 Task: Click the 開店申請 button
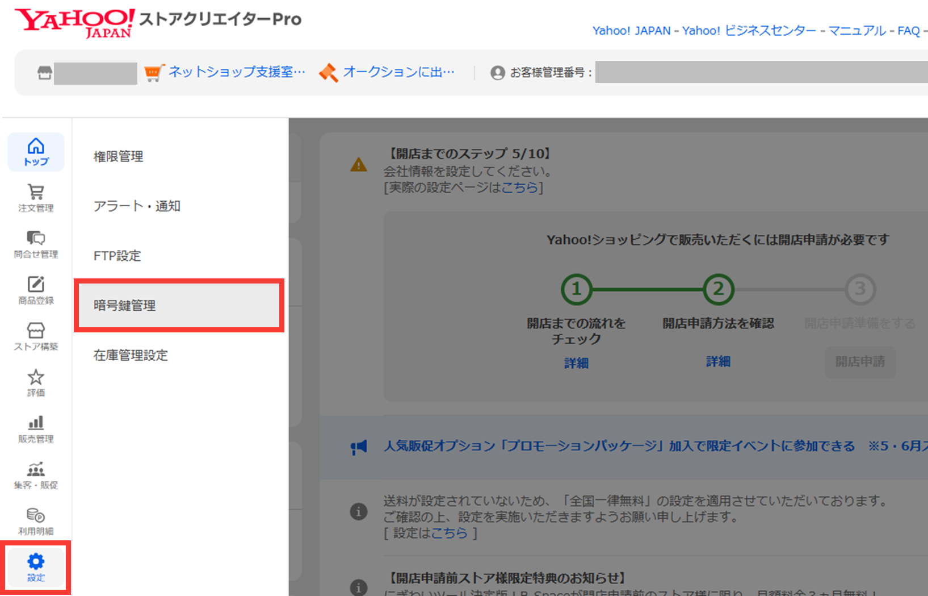[x=860, y=362]
